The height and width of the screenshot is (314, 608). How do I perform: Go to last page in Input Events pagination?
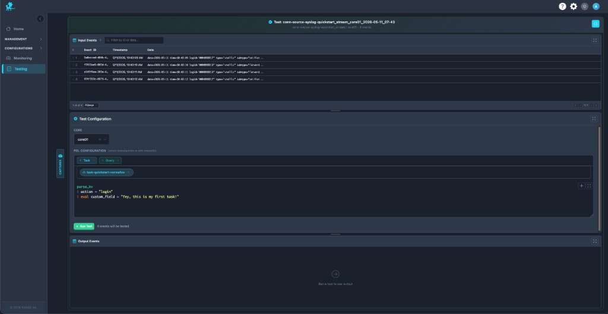[x=596, y=105]
